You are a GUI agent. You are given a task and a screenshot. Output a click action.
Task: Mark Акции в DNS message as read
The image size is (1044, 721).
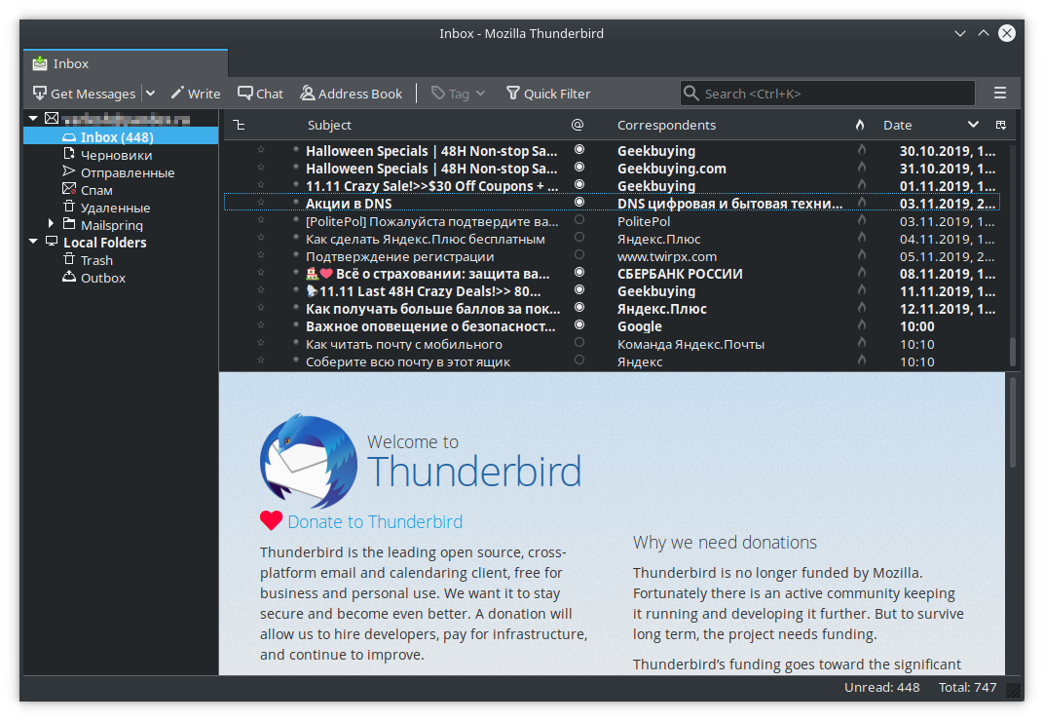click(x=579, y=202)
